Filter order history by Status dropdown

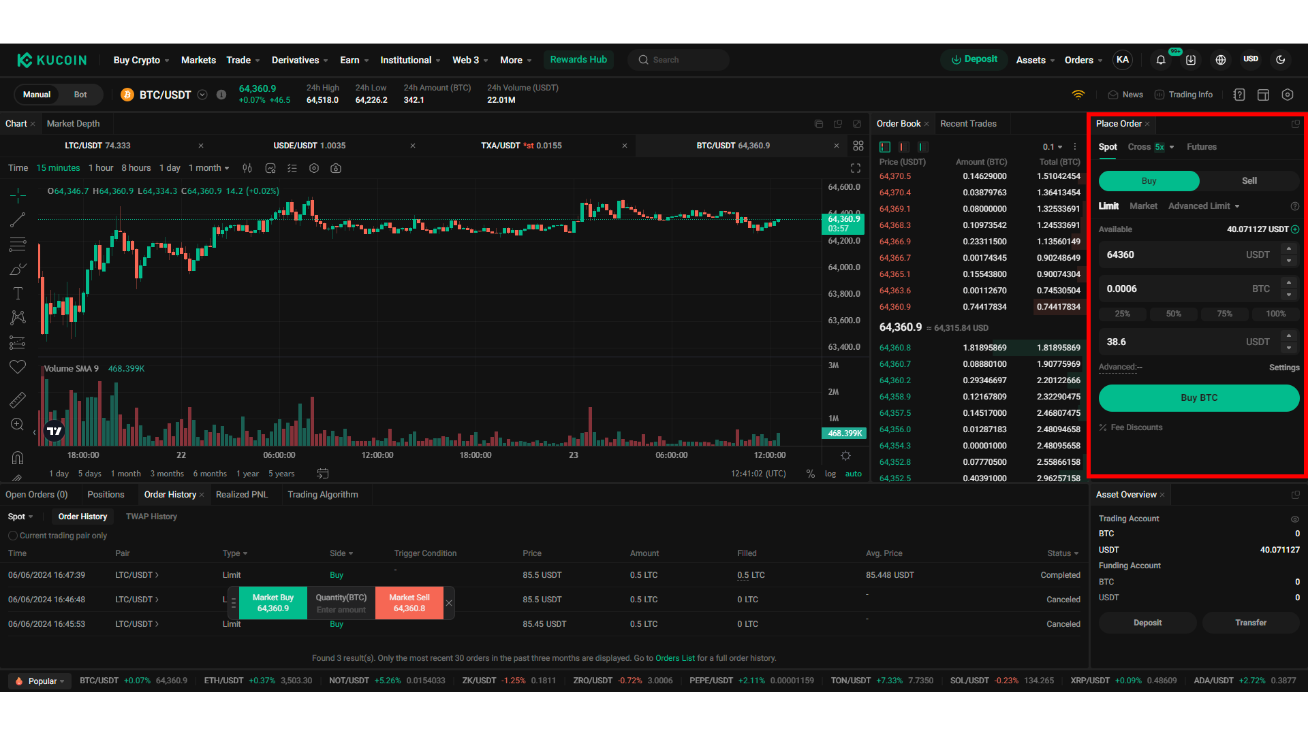tap(1063, 553)
